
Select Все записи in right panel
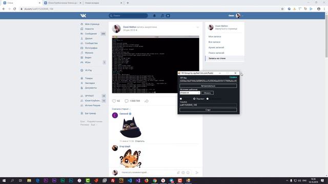click(x=214, y=42)
